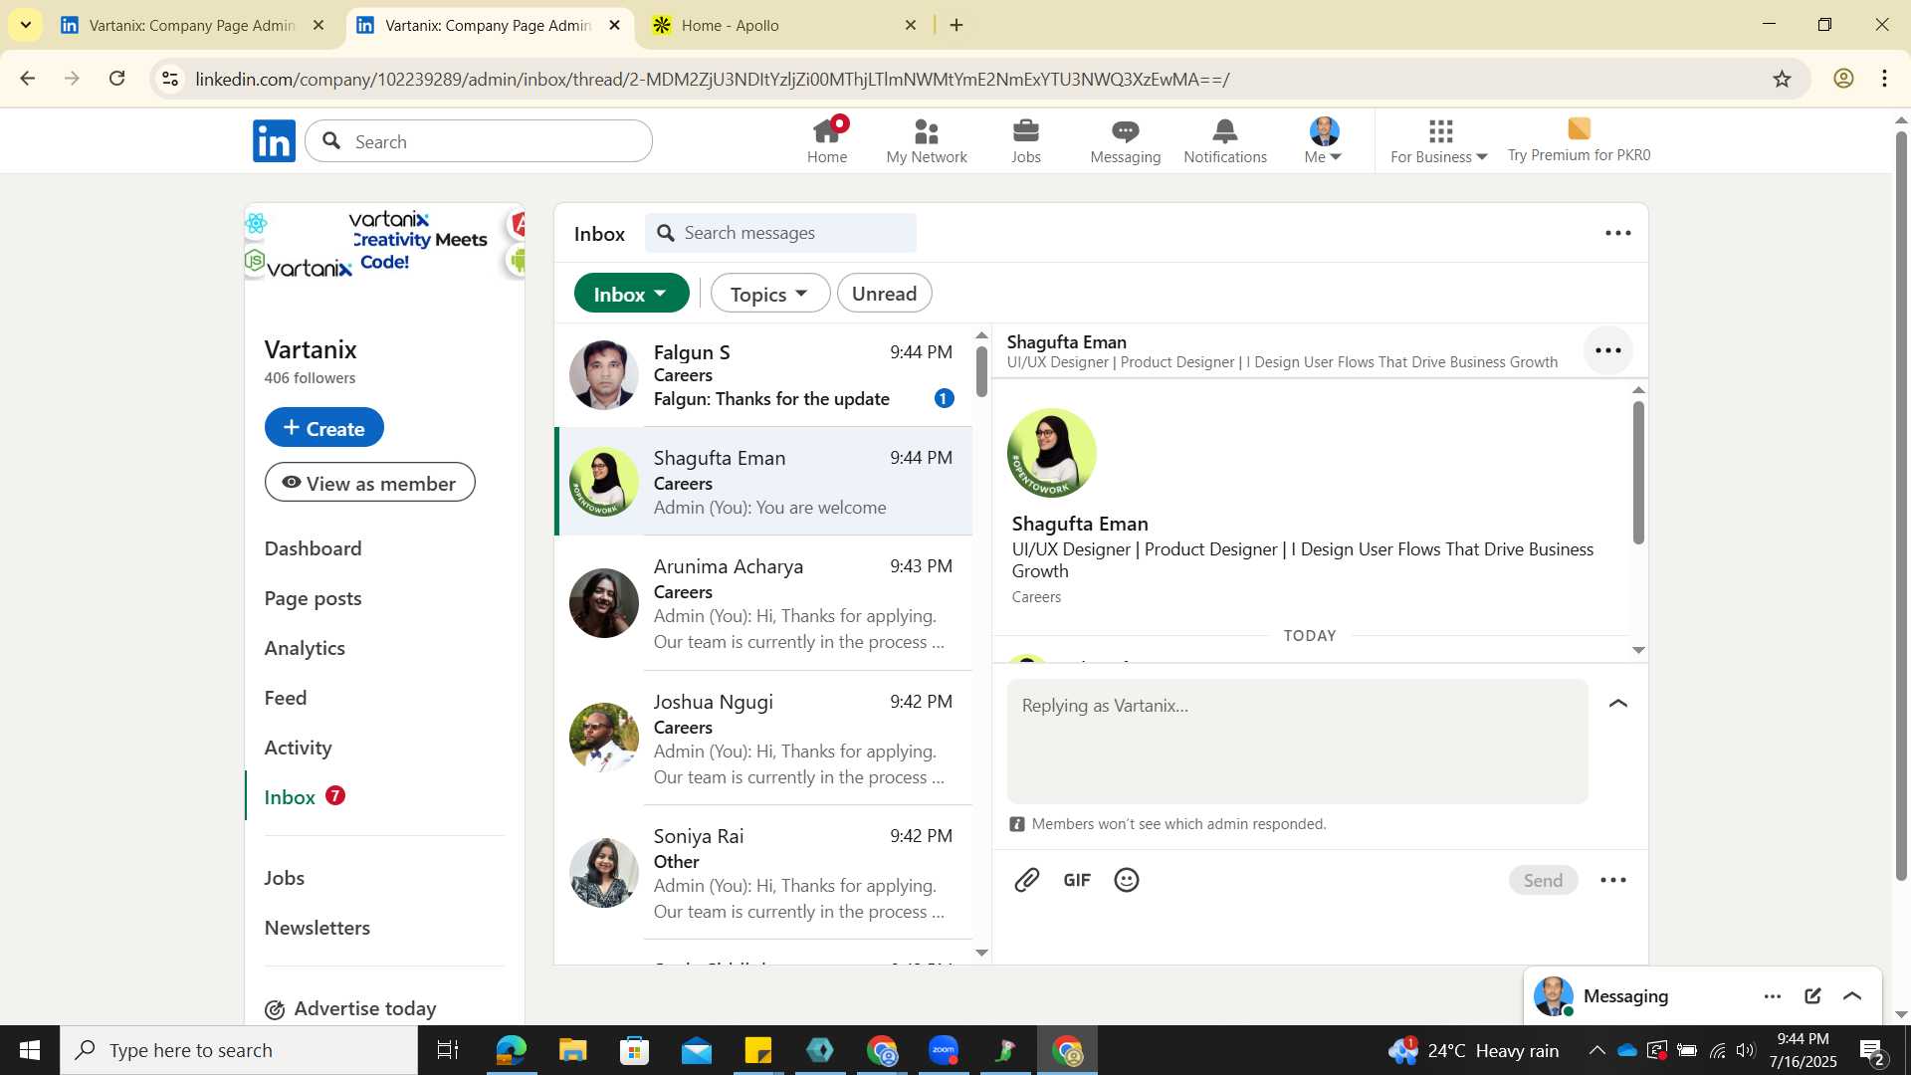Viewport: 1911px width, 1075px height.
Task: Click Advertise today link
Action: 350,1008
